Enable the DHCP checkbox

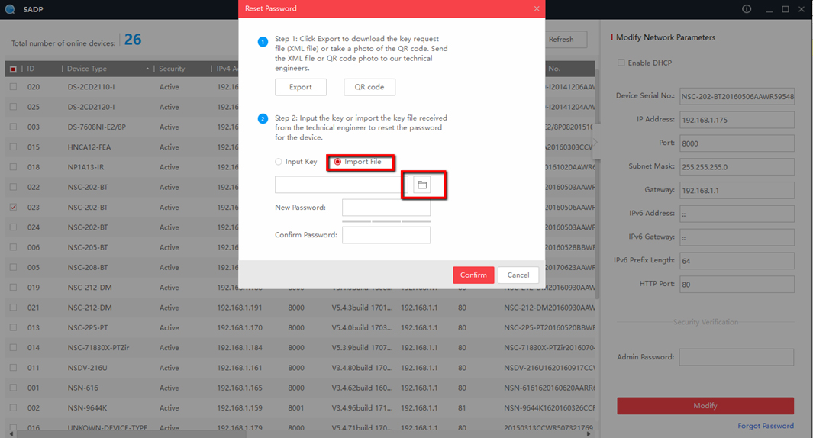coord(621,63)
